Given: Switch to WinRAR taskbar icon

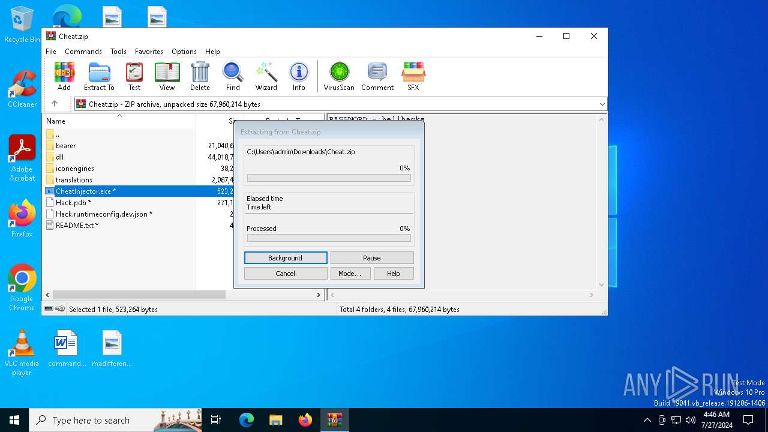Looking at the screenshot, I should (334, 420).
